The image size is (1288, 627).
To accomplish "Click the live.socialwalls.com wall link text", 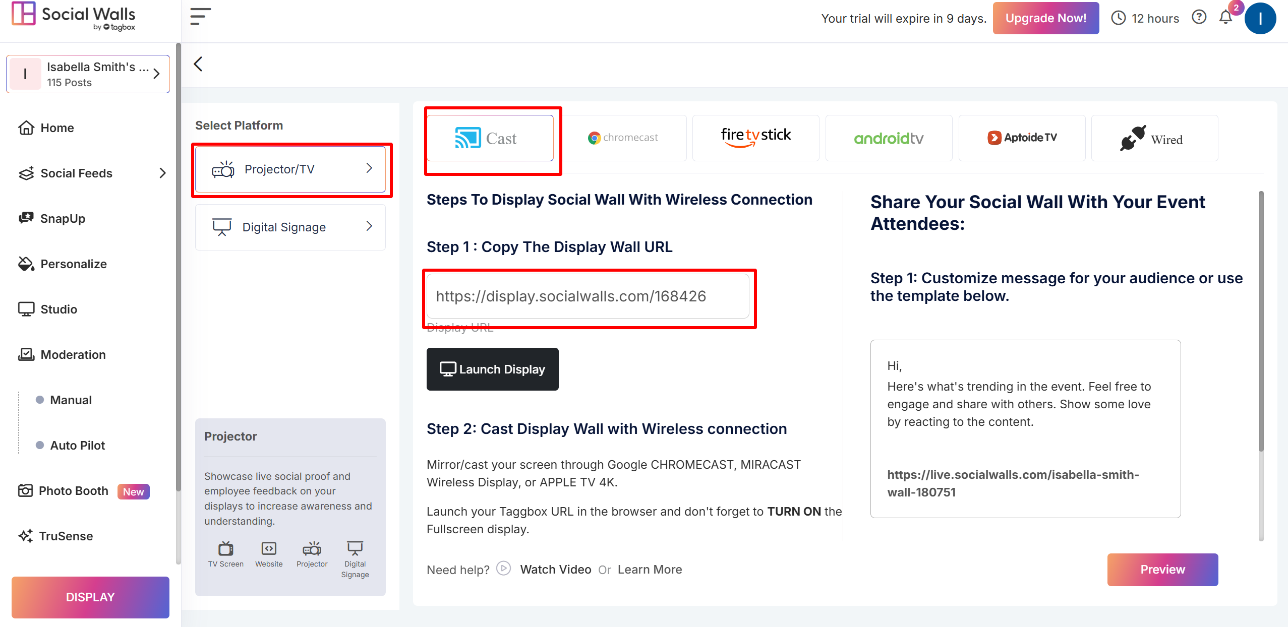I will coord(1013,483).
